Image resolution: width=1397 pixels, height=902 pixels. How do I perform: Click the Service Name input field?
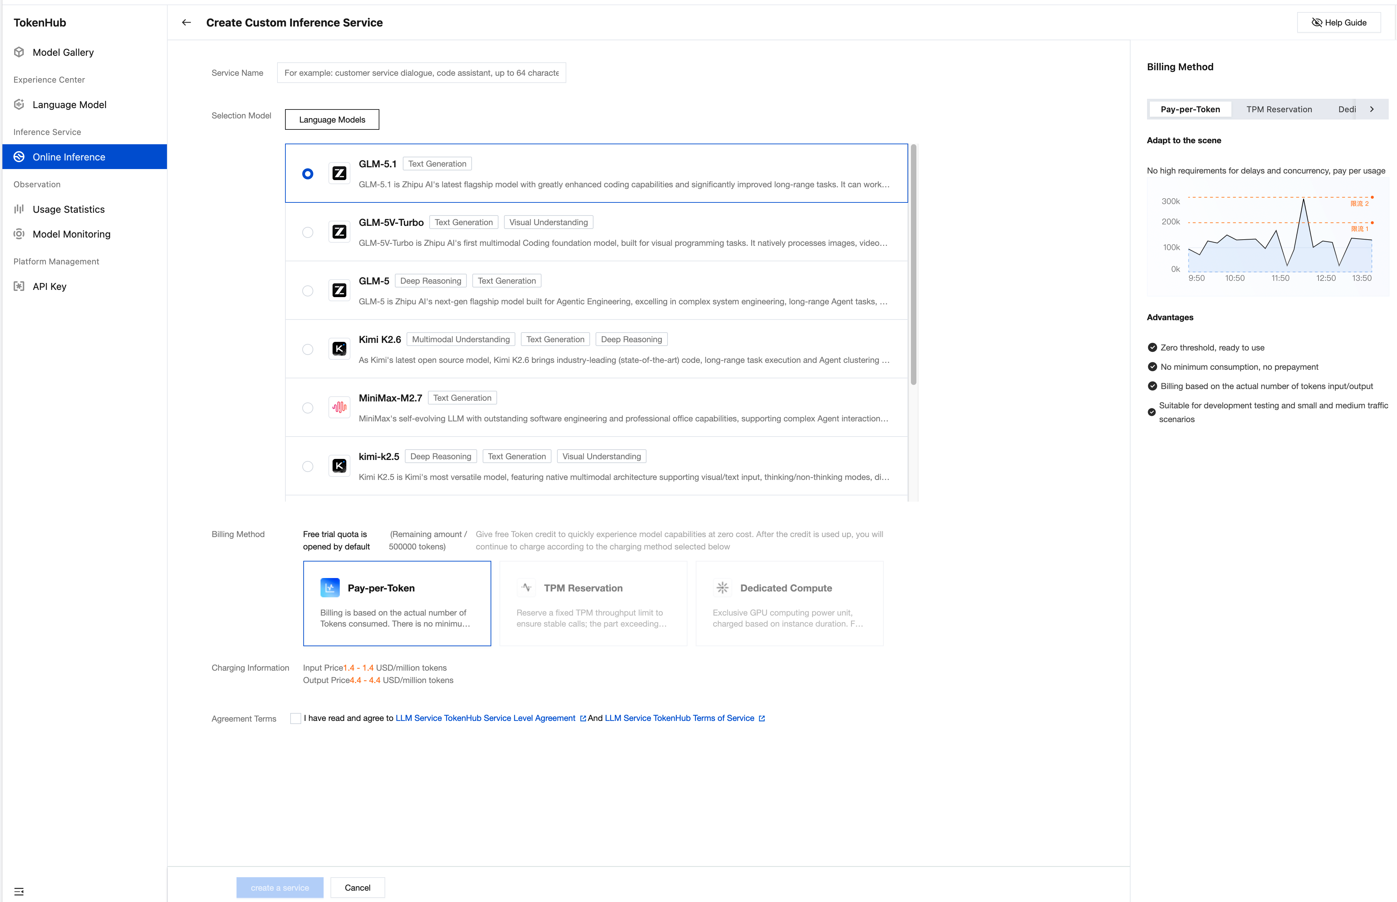(421, 73)
